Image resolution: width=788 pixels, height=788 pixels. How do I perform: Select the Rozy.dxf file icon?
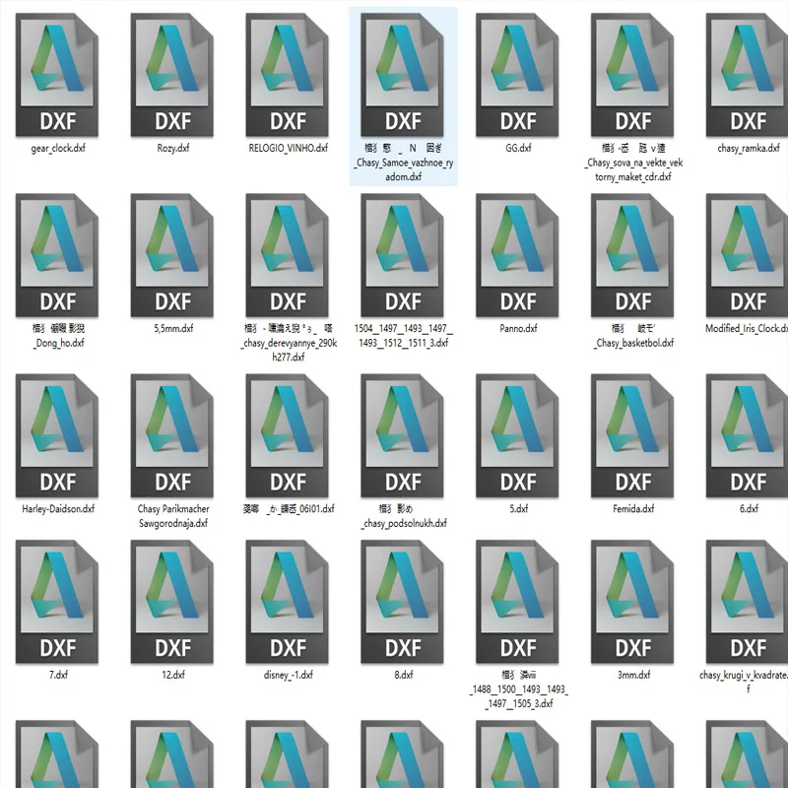171,75
